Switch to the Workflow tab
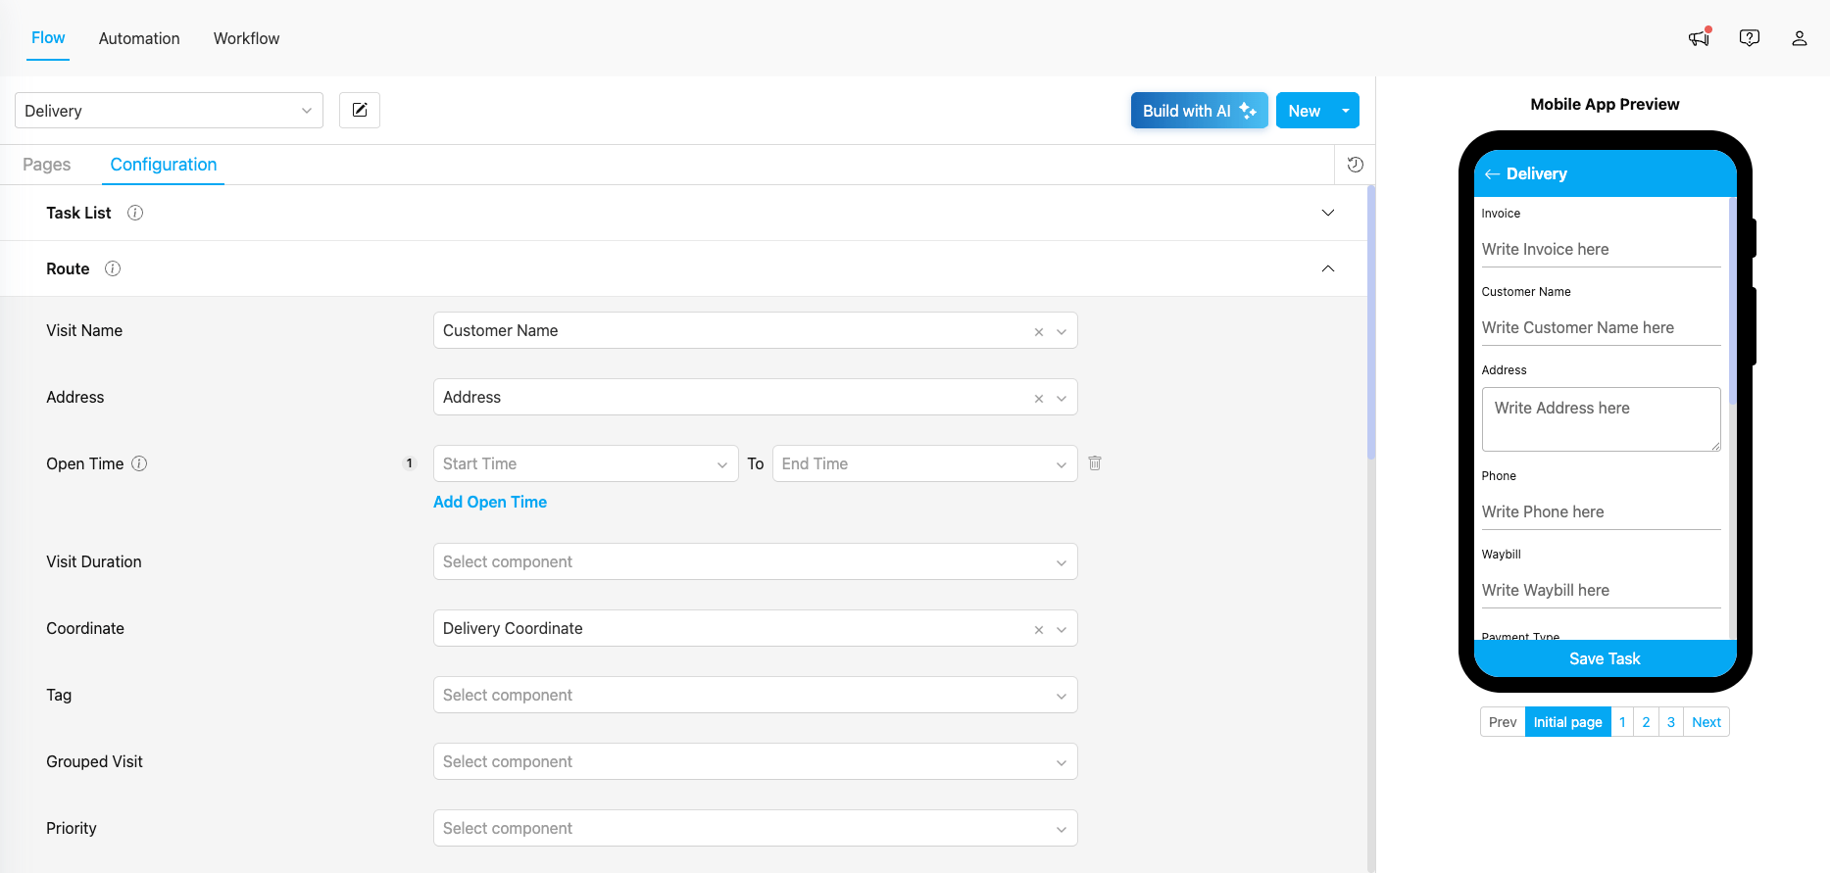This screenshot has width=1830, height=873. click(246, 38)
